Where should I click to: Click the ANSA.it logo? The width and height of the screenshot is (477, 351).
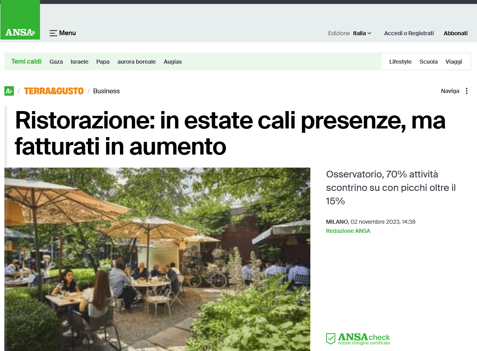(20, 32)
